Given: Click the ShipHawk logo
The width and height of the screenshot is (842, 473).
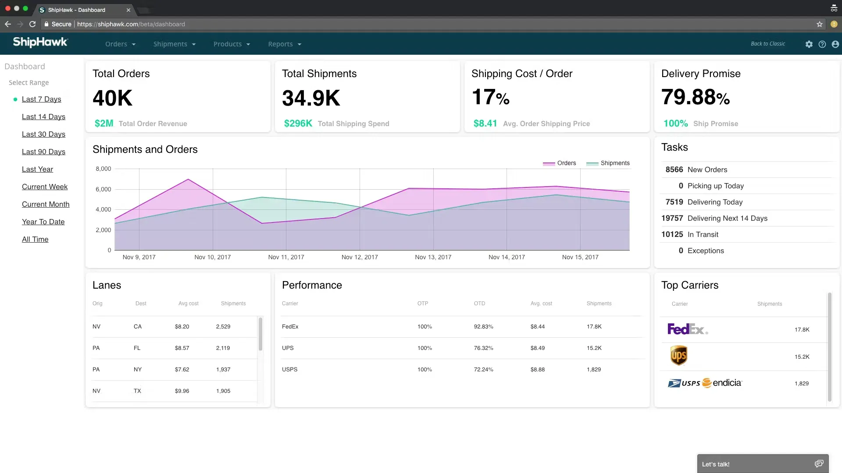Looking at the screenshot, I should tap(40, 42).
